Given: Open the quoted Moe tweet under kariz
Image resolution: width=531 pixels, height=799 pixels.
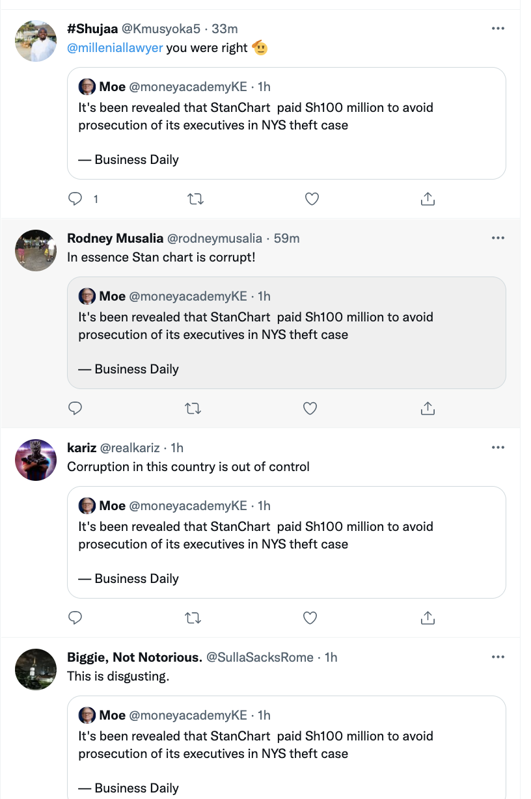Looking at the screenshot, I should point(286,542).
